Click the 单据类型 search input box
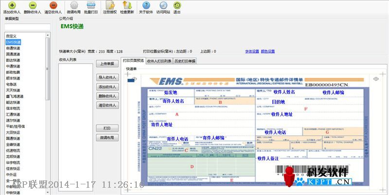 click(27, 27)
